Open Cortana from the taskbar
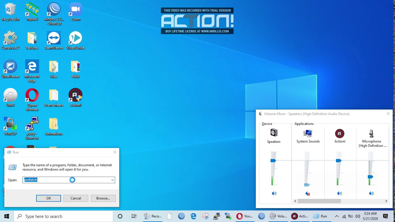The image size is (395, 222). coord(120,216)
